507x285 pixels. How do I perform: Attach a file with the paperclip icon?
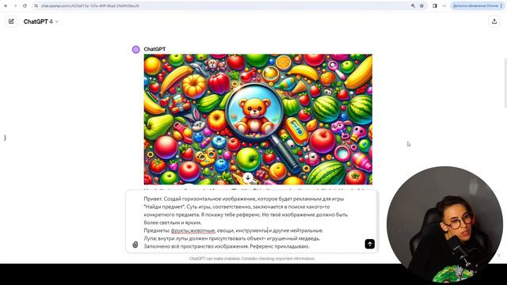[x=135, y=245]
